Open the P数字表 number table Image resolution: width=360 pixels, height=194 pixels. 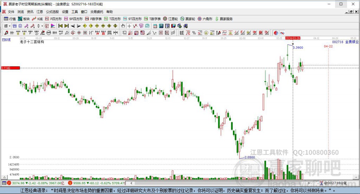(x=93, y=19)
